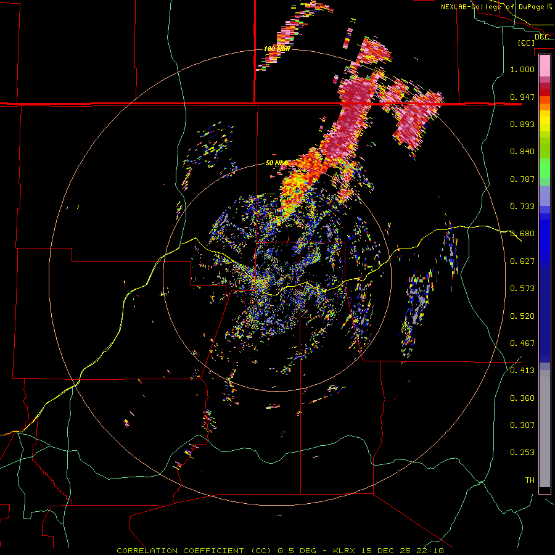Select the 0.733 scale value
This screenshot has height=555, width=555.
522,207
